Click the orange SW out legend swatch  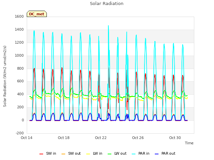(x=63, y=154)
